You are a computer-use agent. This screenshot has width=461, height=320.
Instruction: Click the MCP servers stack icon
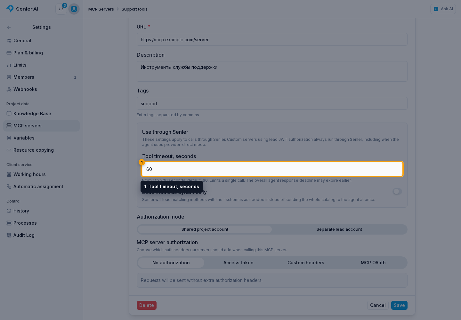[x=9, y=126]
